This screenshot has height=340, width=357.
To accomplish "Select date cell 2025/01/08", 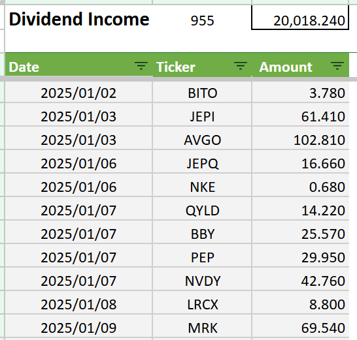I will (x=78, y=302).
